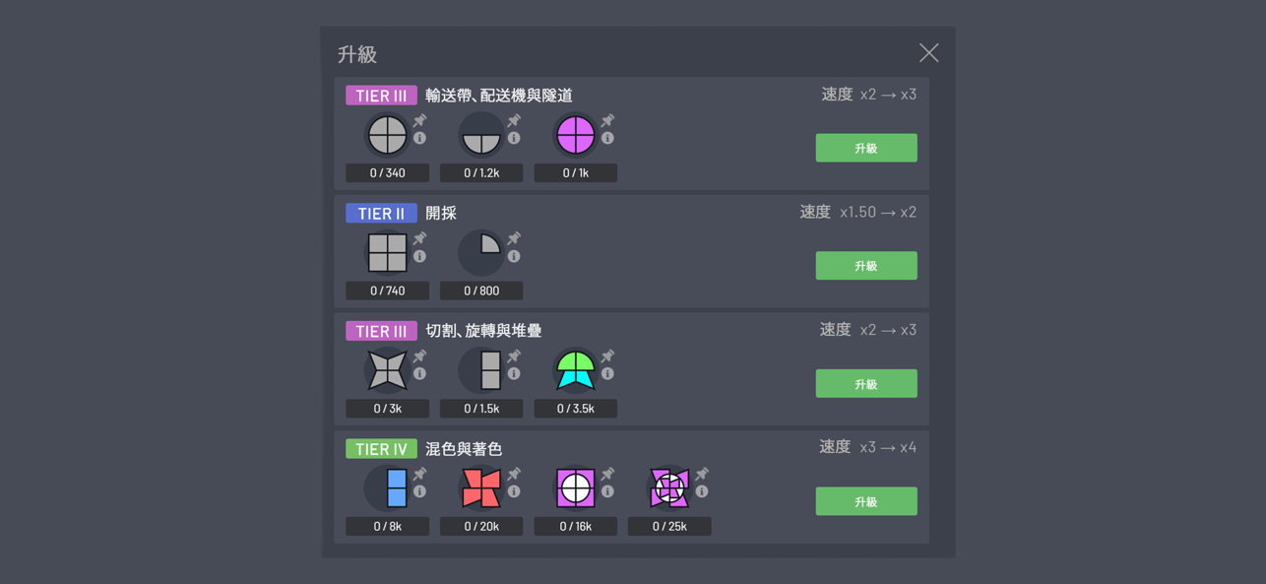Viewport: 1266px width, 584px height.
Task: Pin the purple layered 25k shape
Action: tap(702, 474)
